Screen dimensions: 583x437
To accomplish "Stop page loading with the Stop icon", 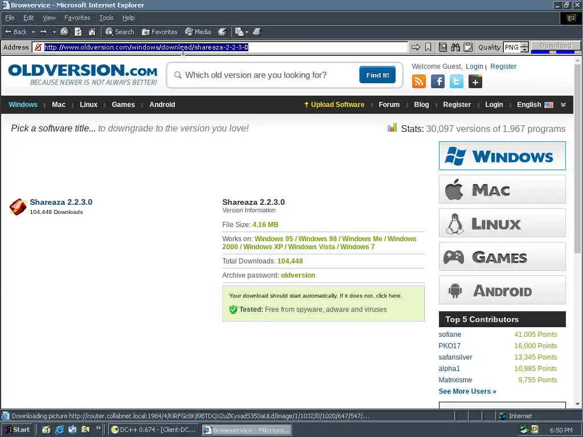I will pyautogui.click(x=65, y=32).
